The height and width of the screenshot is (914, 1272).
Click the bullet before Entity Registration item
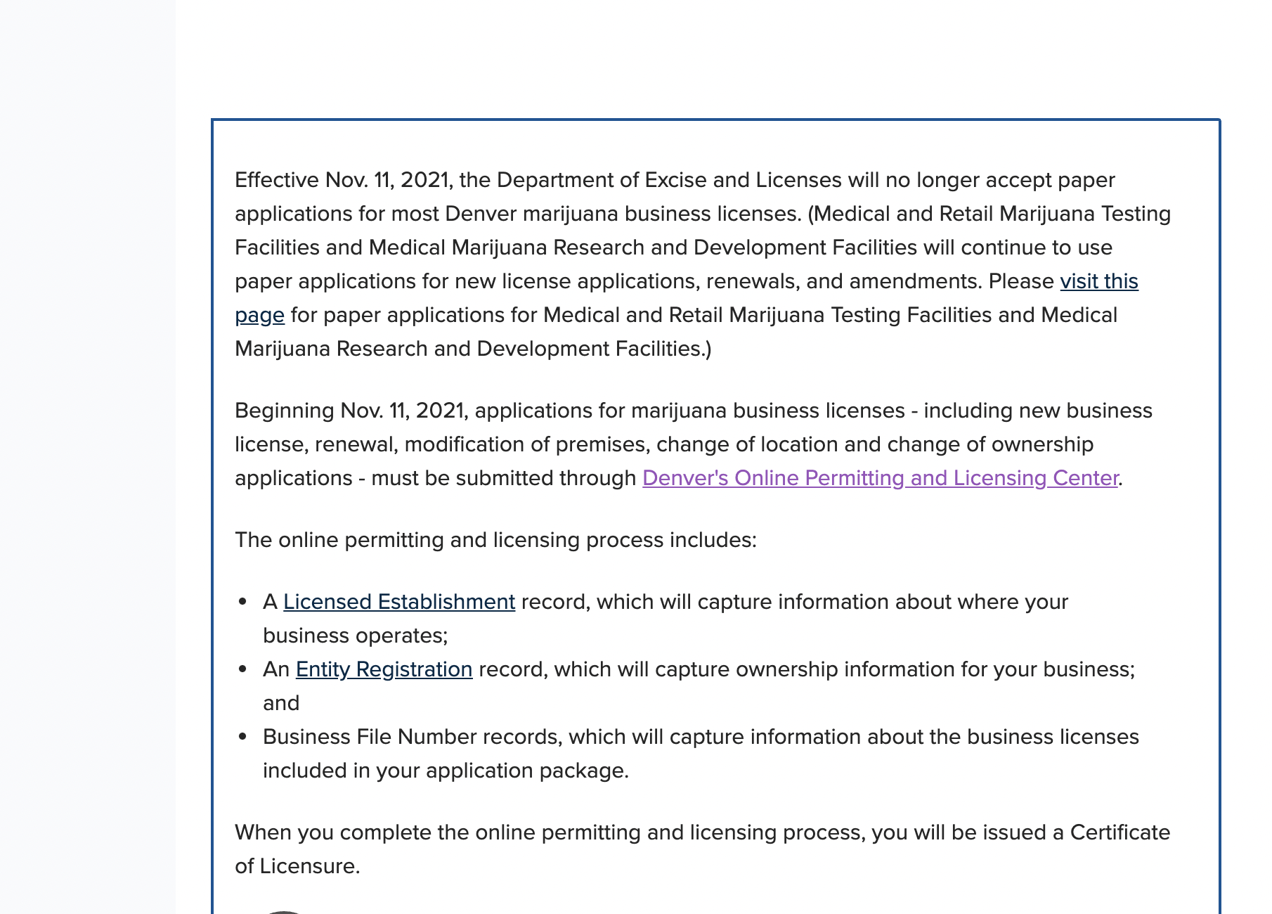(x=243, y=669)
